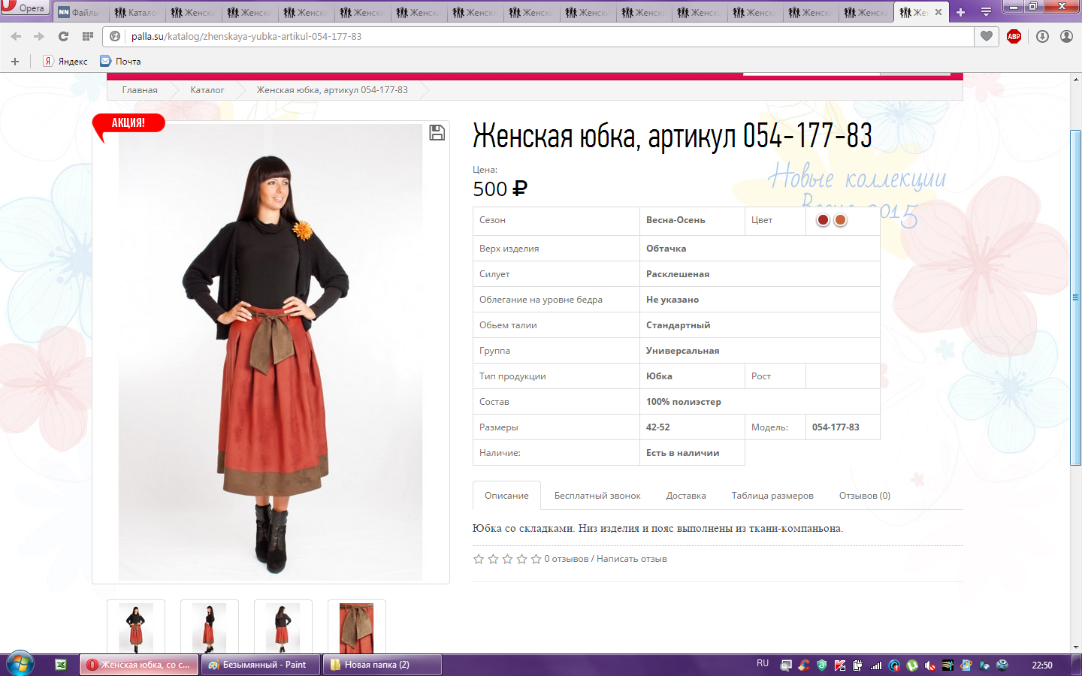Click the 42-52 sizes value
The image size is (1082, 676).
658,427
